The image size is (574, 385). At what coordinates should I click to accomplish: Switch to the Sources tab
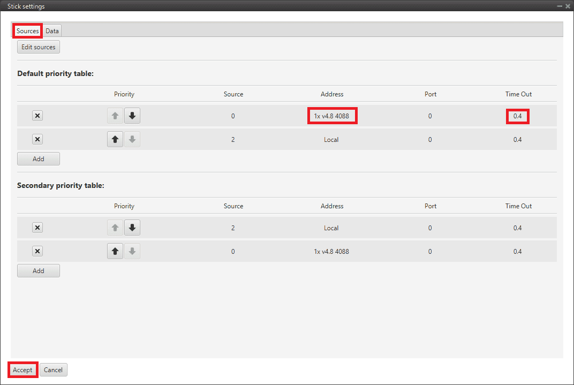(x=27, y=31)
